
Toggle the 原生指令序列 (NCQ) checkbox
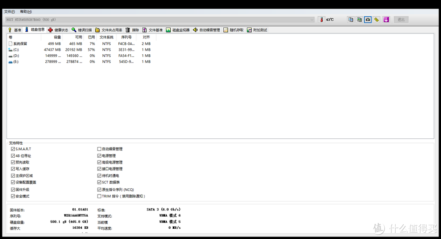point(99,190)
